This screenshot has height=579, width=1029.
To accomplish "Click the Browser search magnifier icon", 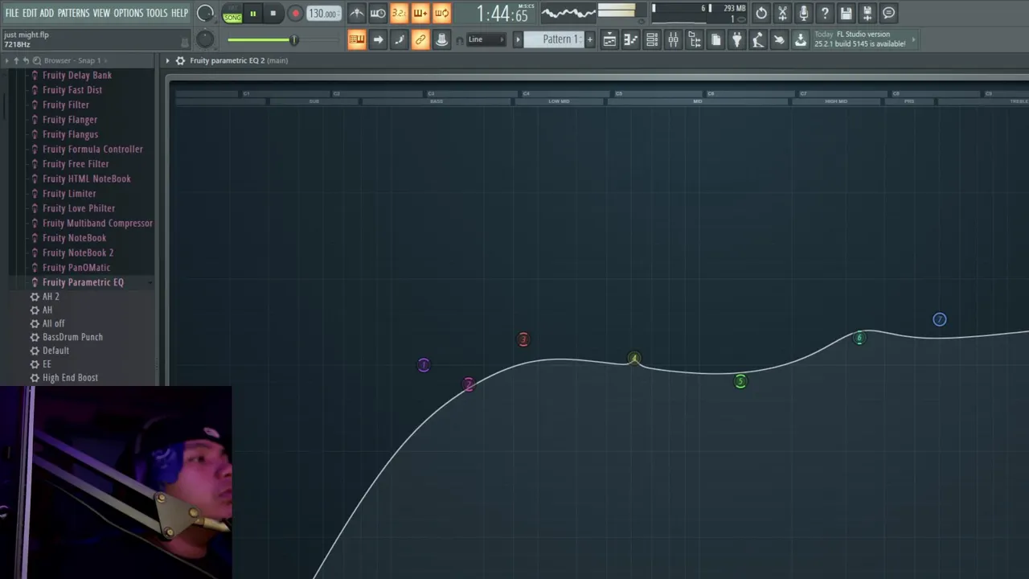I will tap(37, 60).
